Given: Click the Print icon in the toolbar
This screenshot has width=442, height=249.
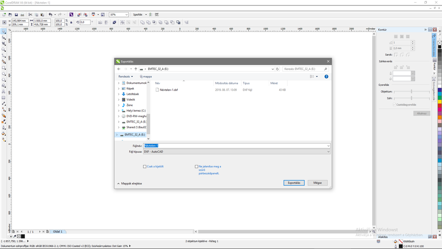Looking at the screenshot, I should pos(22,15).
